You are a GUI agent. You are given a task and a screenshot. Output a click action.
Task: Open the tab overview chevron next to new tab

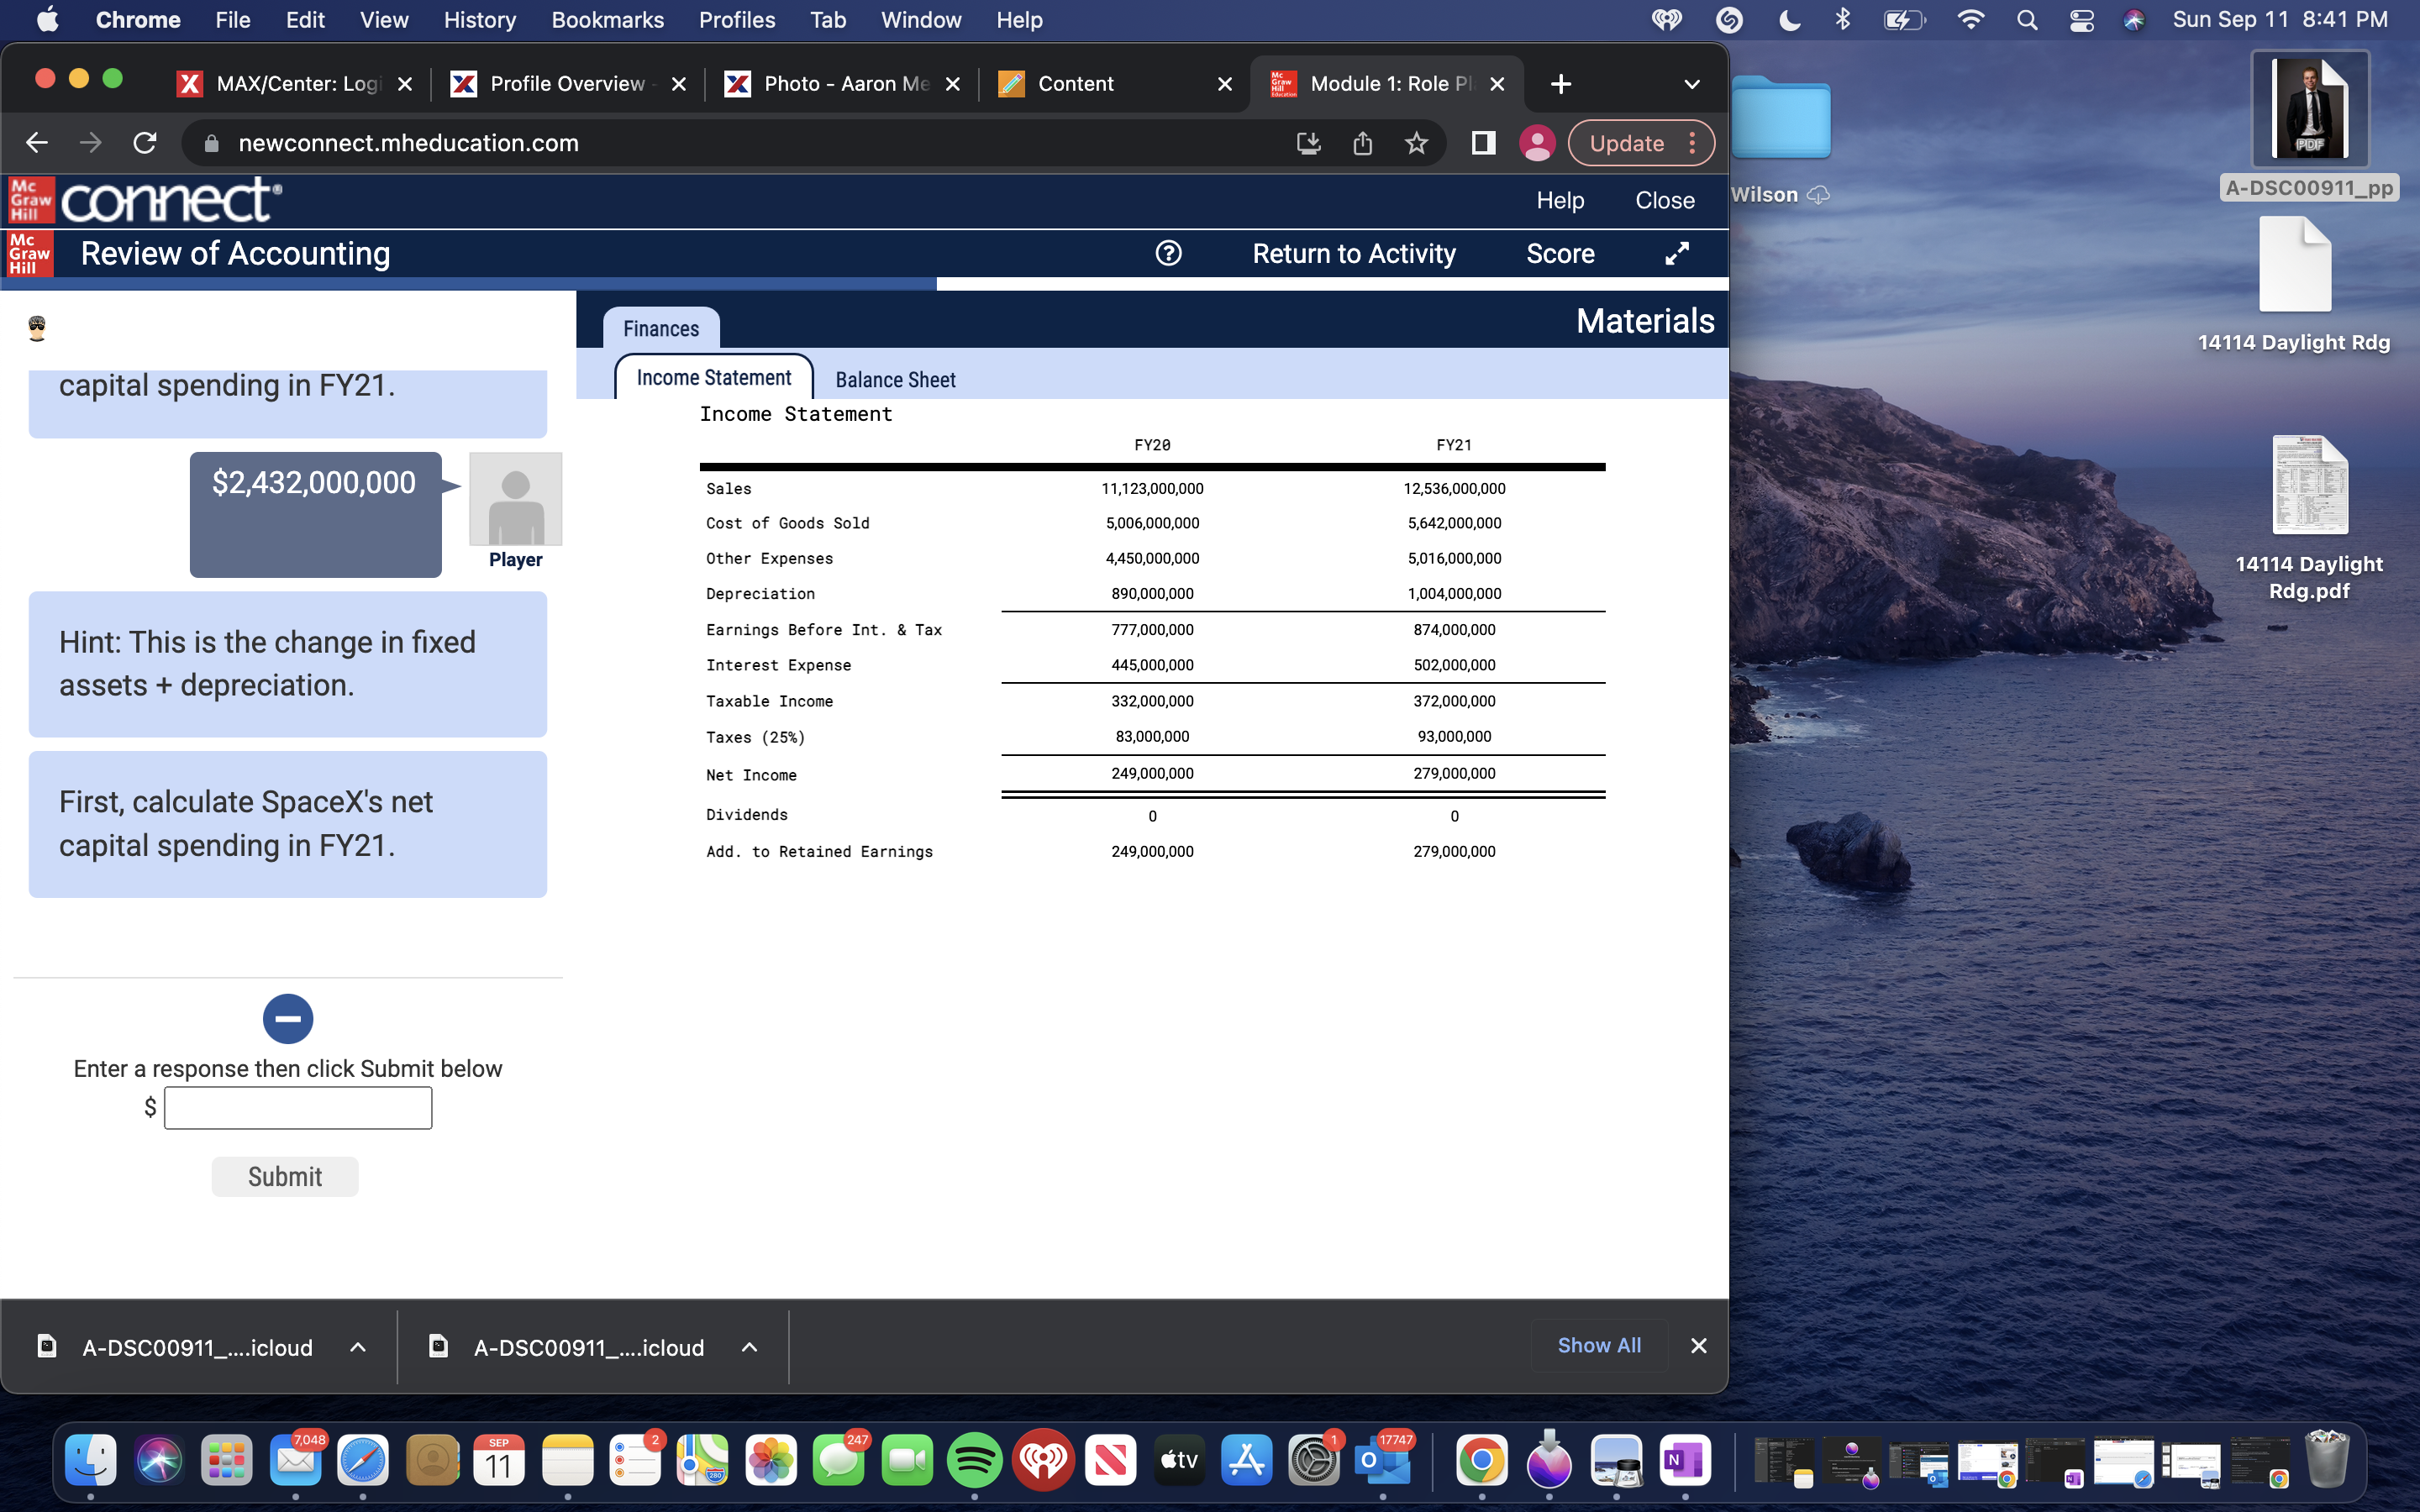[1692, 84]
